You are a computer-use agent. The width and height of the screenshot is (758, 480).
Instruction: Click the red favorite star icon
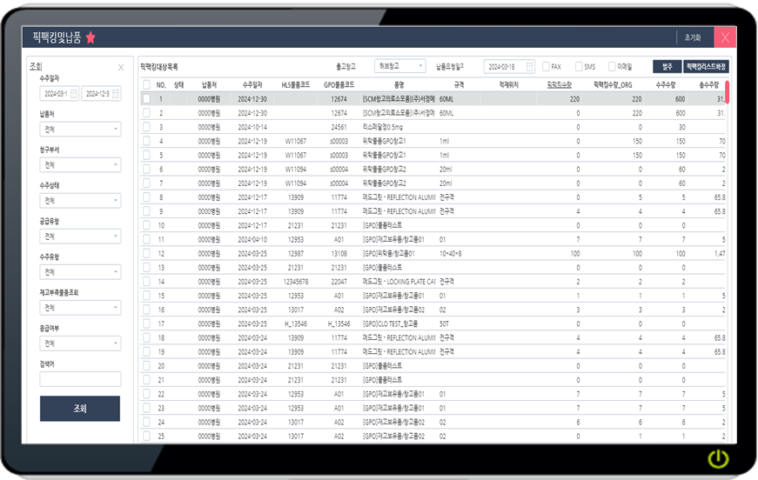(91, 37)
